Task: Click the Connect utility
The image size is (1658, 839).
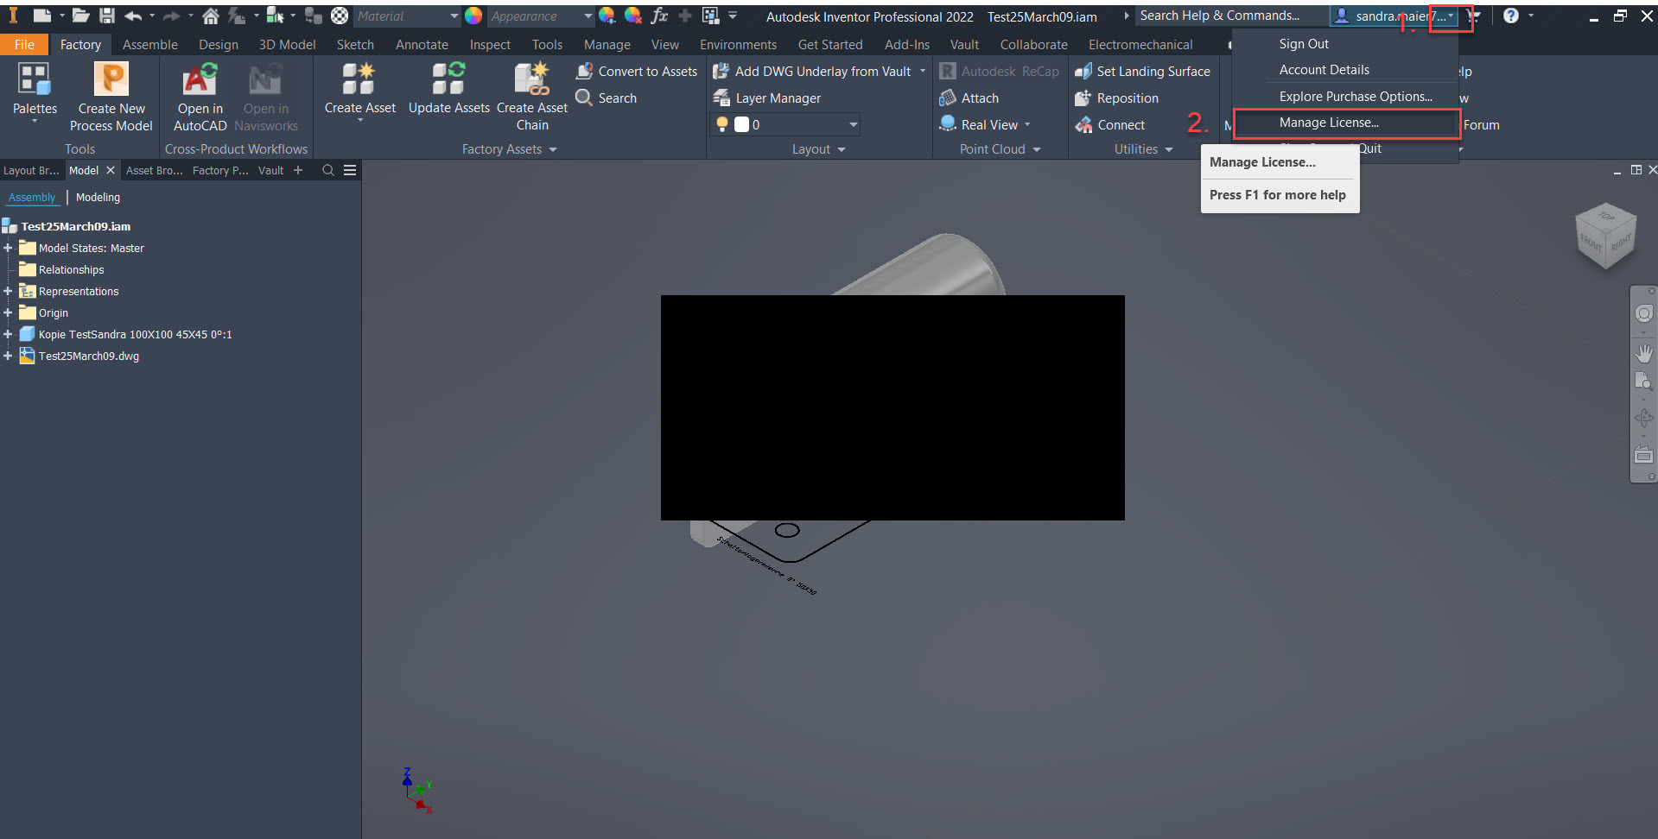Action: point(1109,125)
